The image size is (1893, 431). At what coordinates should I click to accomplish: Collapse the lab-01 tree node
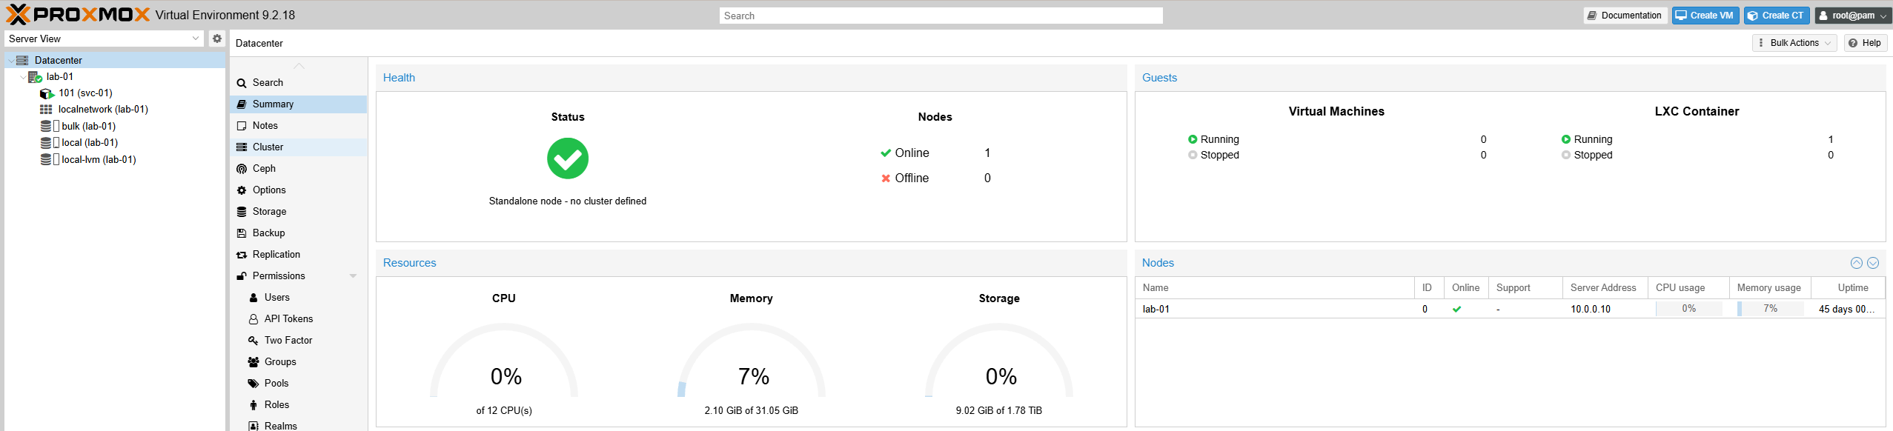pos(23,77)
